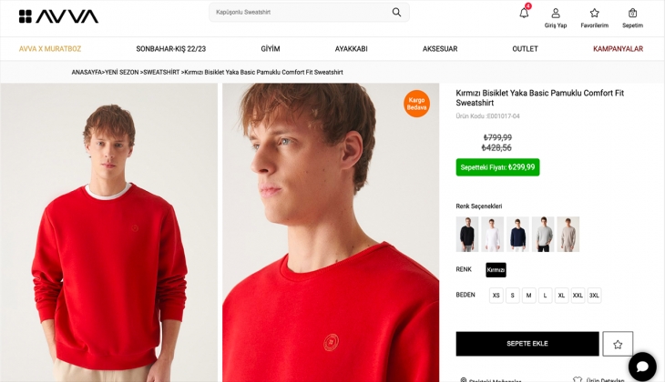Select size M

(528, 296)
